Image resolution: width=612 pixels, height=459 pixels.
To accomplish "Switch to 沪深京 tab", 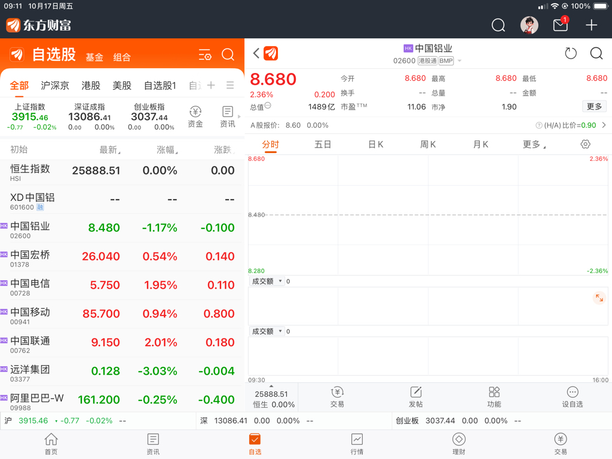I will 55,85.
